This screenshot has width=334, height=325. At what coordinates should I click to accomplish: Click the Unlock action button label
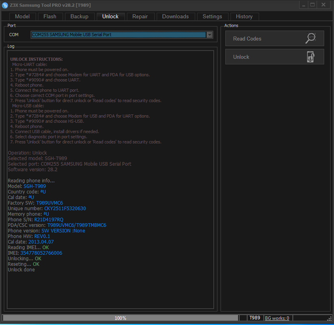pyautogui.click(x=241, y=57)
